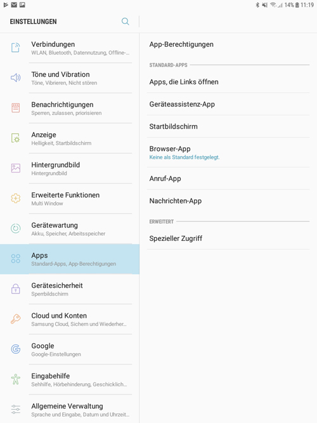Select the Nachrichten-App entry
Screen dimensions: 317x423
pos(228,200)
